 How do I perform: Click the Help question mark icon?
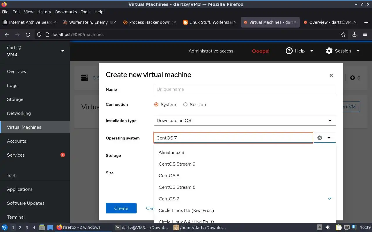(x=289, y=51)
